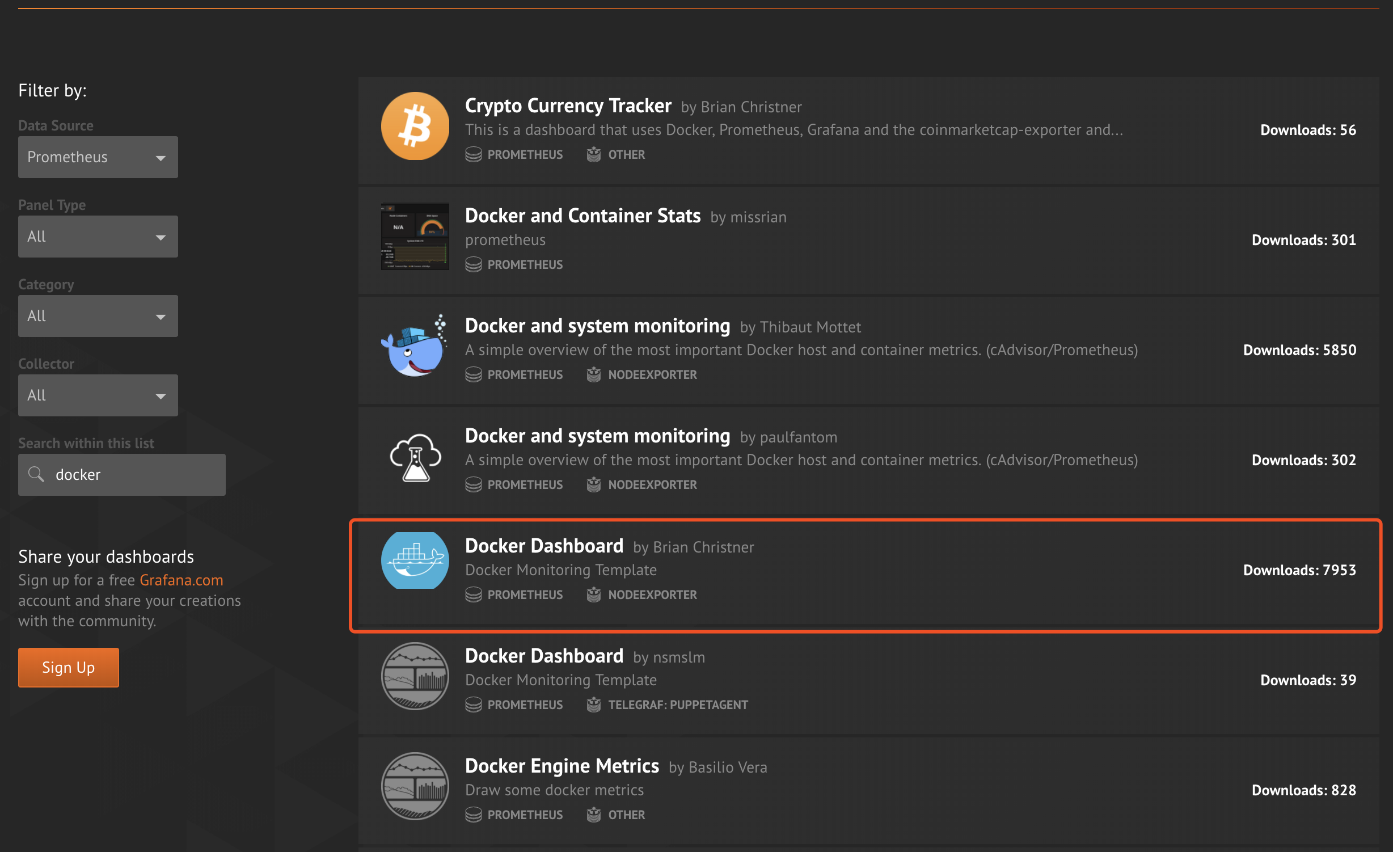Open the Docker and Container Stats title
The image size is (1393, 852).
(583, 216)
